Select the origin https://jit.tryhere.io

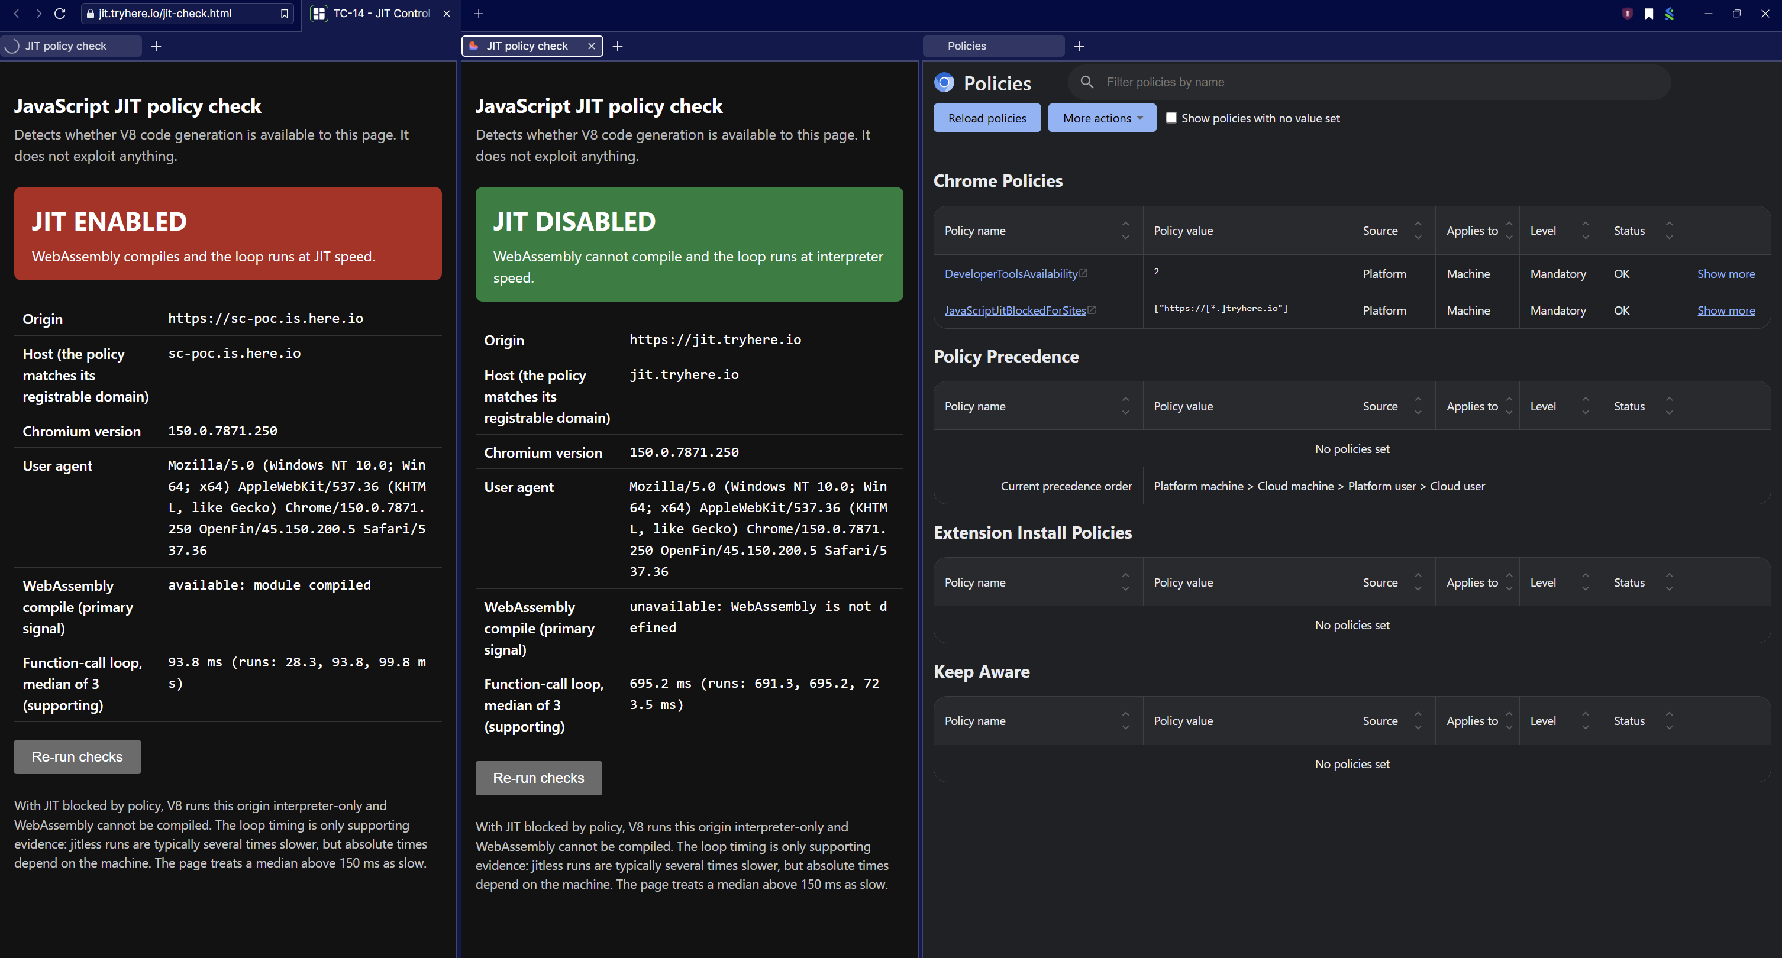click(715, 339)
